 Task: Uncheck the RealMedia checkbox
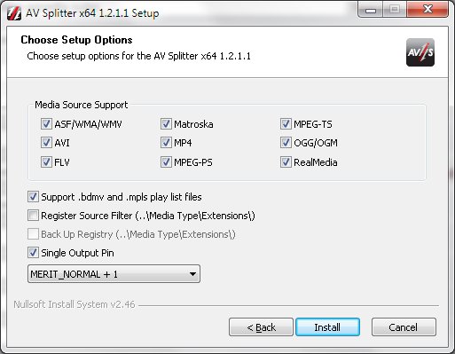(x=286, y=162)
